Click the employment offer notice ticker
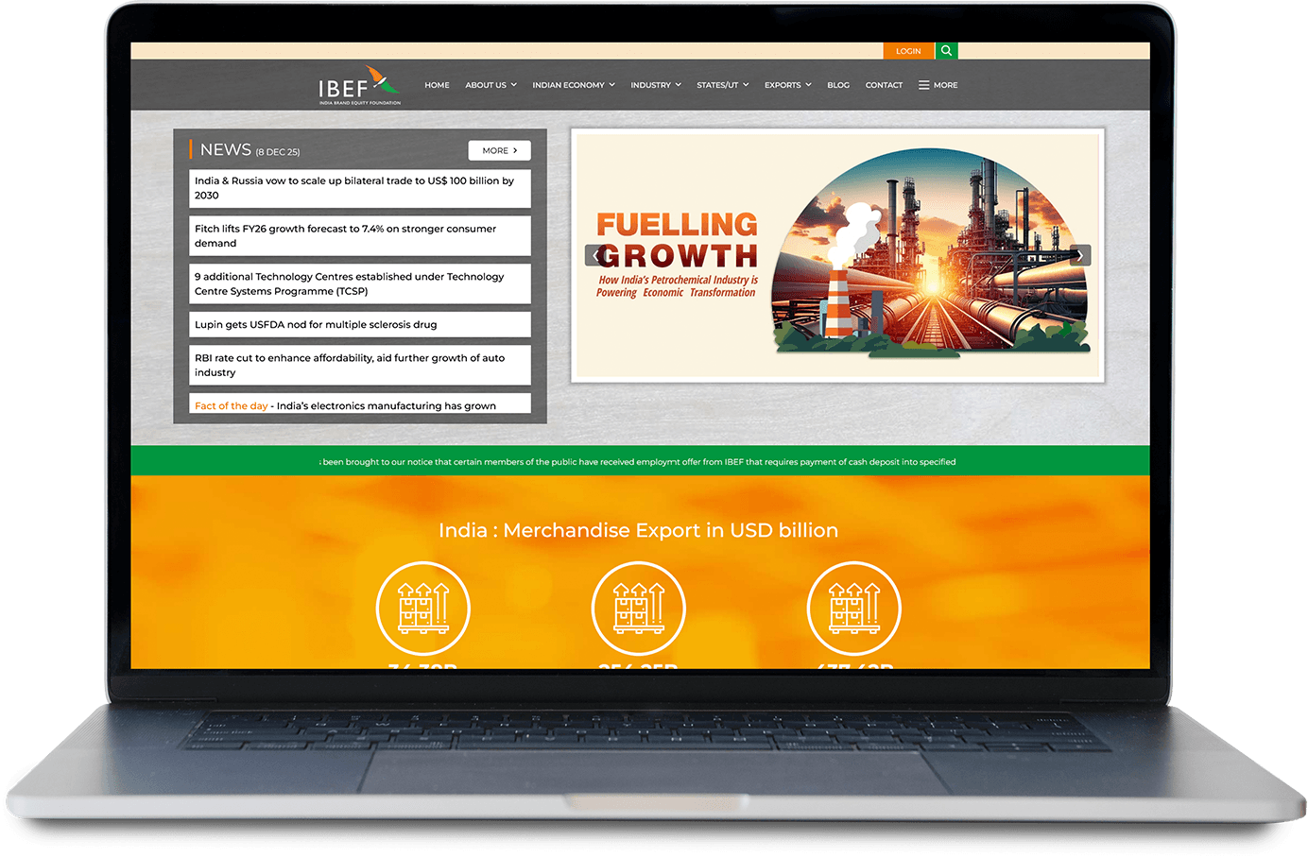Screen dimensions: 1308x858 640,461
